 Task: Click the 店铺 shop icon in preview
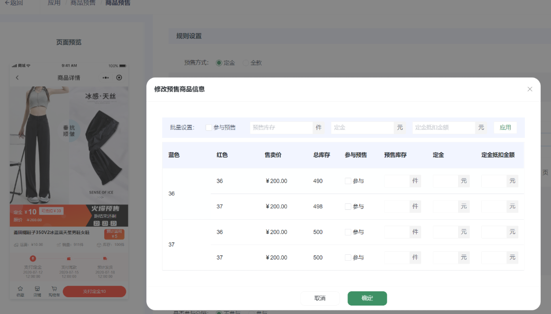coord(37,289)
